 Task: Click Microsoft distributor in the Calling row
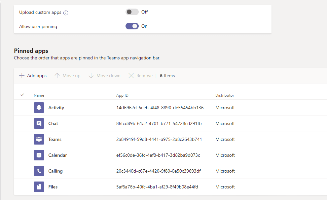point(225,171)
